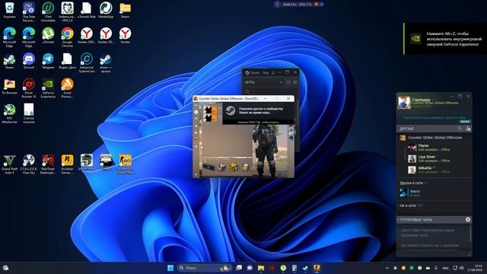Launch Driver Booster from desktop
The image size is (487, 274).
[29, 88]
